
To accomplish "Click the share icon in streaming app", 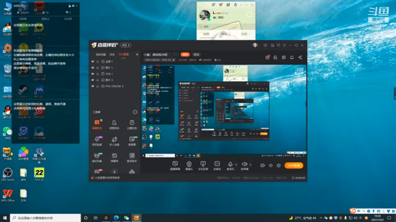I will pyautogui.click(x=300, y=57).
